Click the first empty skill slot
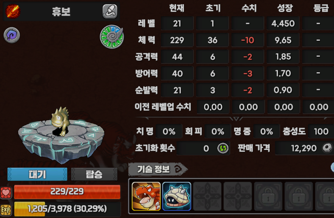 207,196
